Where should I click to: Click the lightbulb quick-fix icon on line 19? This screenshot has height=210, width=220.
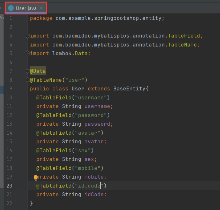click(36, 177)
